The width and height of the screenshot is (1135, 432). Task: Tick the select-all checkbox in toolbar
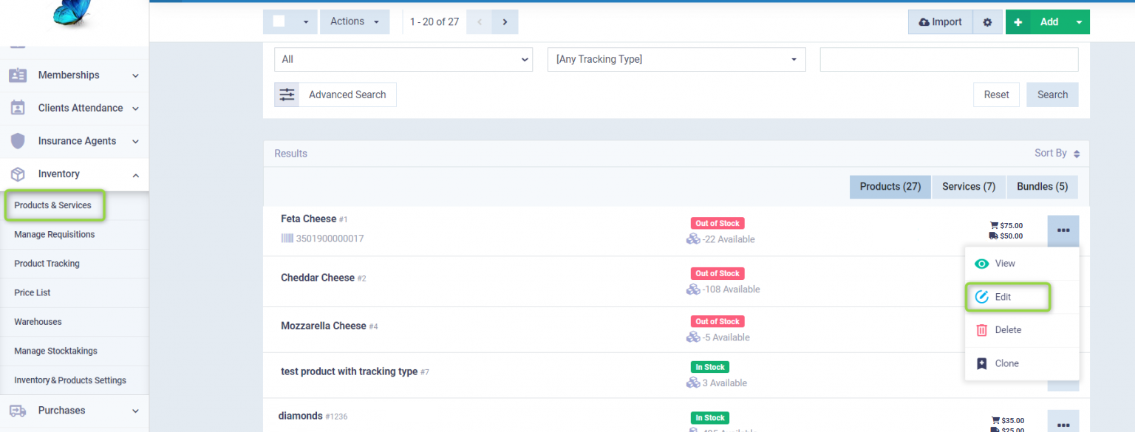[279, 21]
